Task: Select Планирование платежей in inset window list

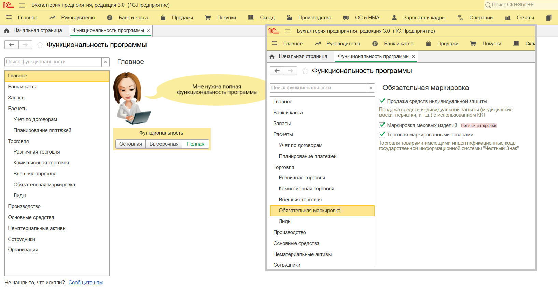Action: (x=322, y=156)
